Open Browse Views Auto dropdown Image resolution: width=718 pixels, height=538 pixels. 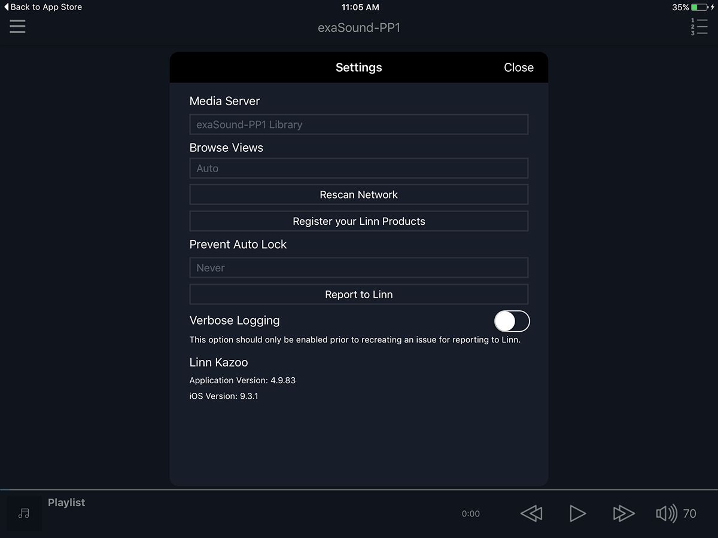(x=358, y=169)
